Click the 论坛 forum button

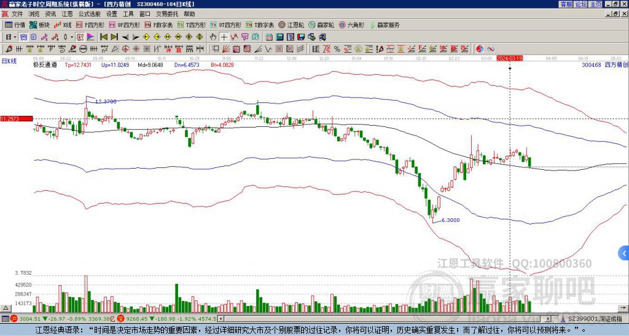[580, 4]
